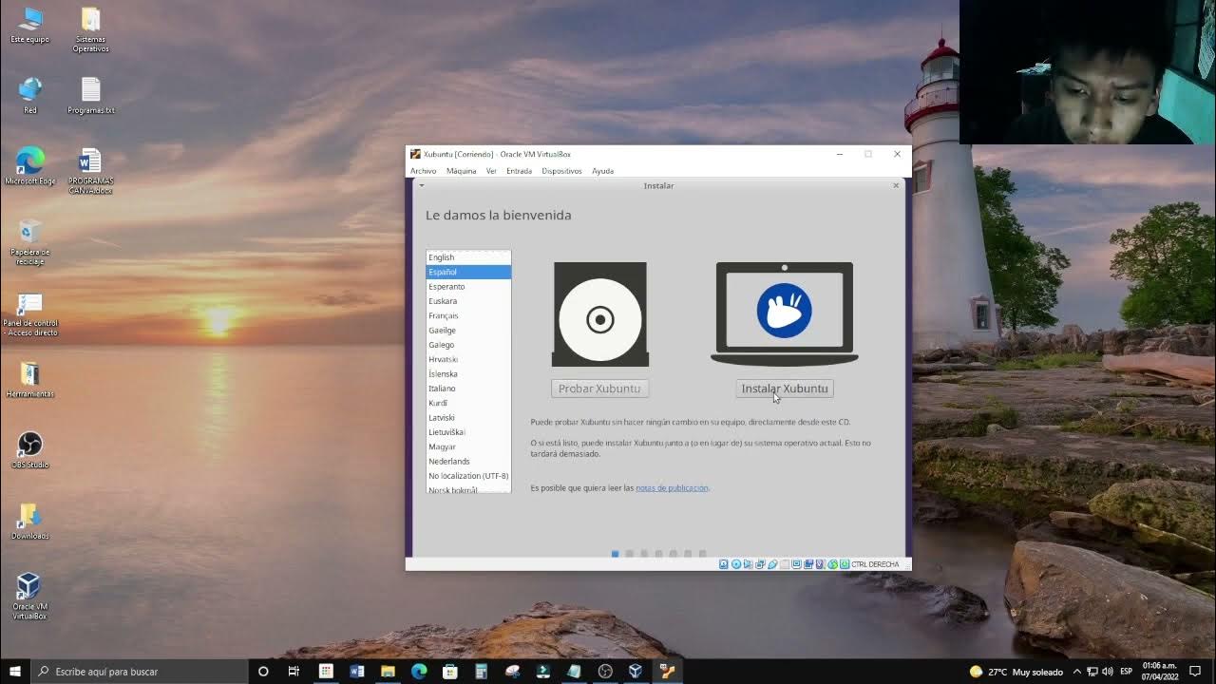
Task: Open the installer window menu arrow
Action: [x=421, y=185]
